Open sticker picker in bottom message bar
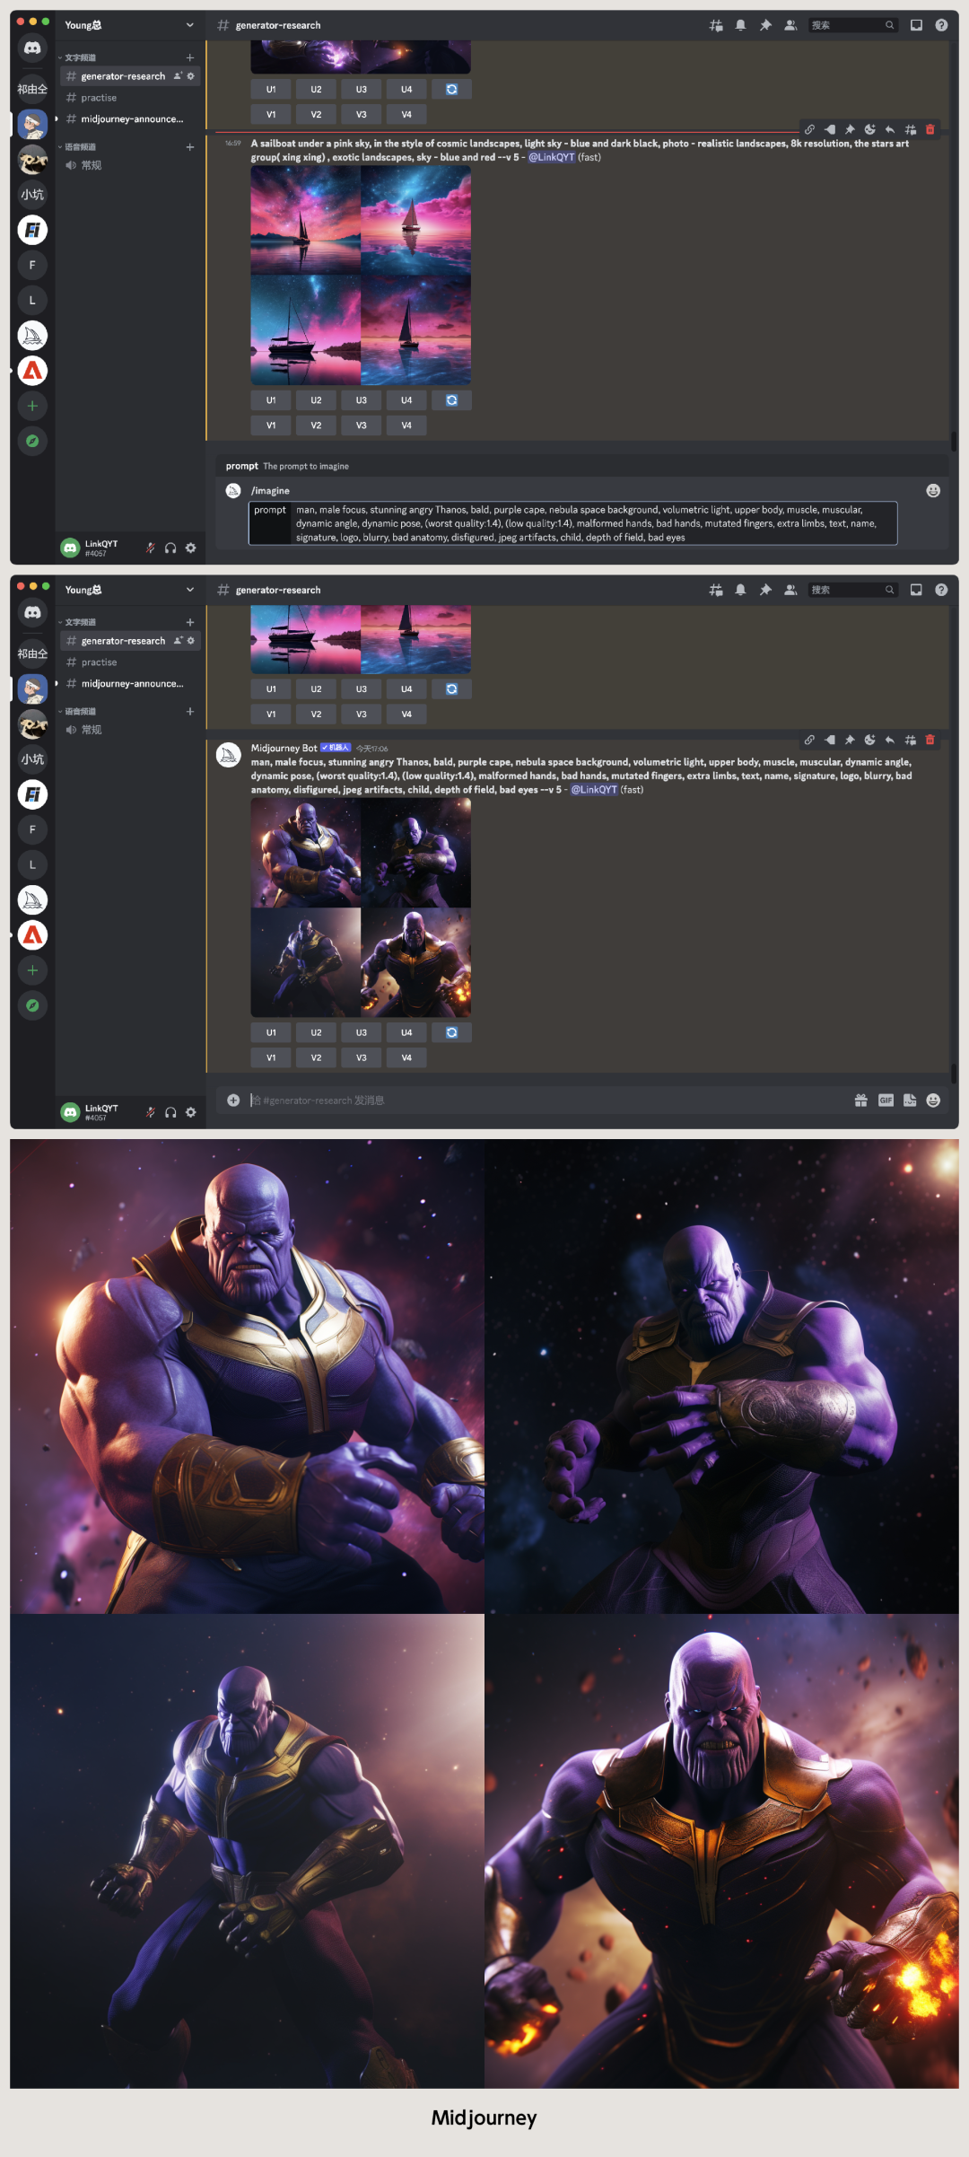The width and height of the screenshot is (969, 2157). click(910, 1100)
